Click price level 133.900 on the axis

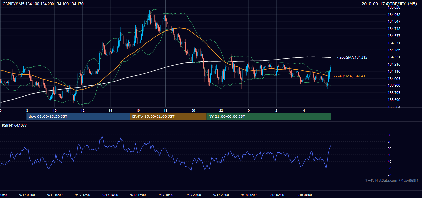click(x=394, y=85)
